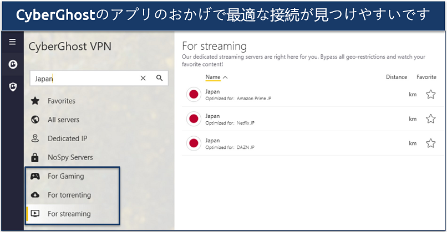447x232 pixels.
Task: Click the Japan search input field
Action: tap(83, 79)
